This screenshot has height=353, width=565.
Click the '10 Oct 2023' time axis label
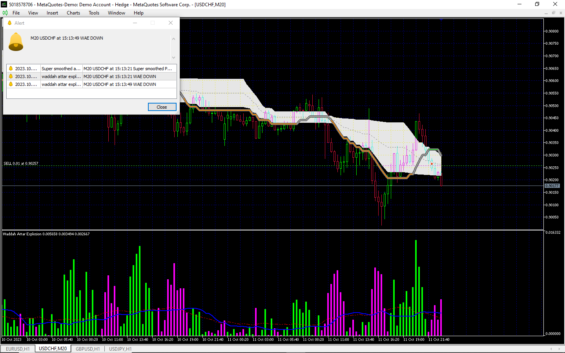12,340
